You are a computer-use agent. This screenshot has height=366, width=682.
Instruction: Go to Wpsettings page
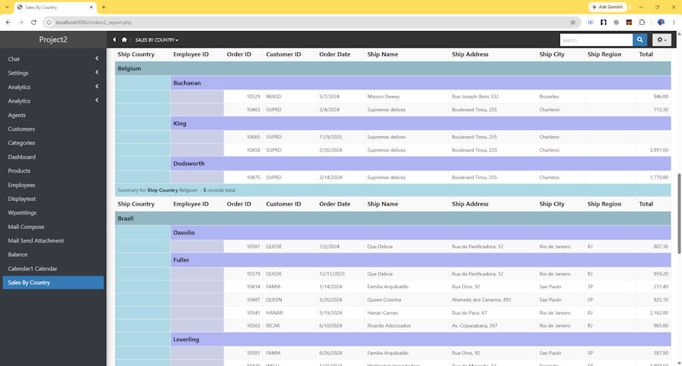22,212
